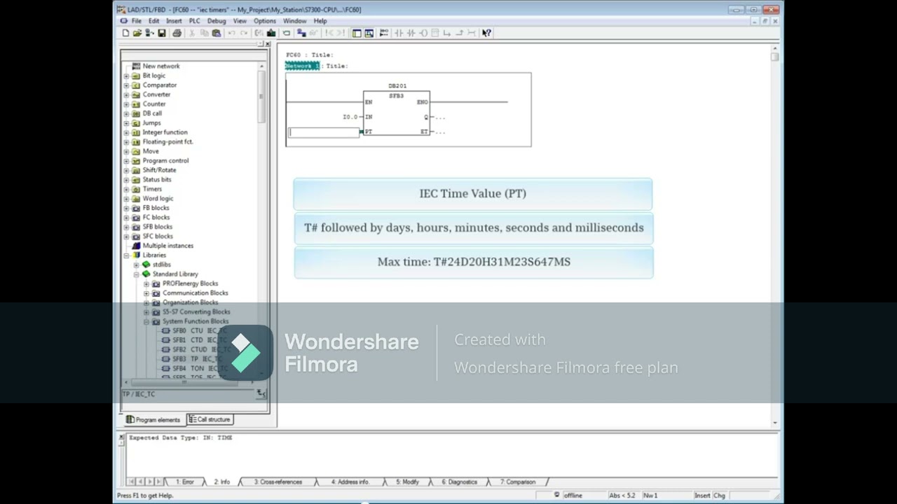
Task: Click the open branch toolbar icon
Action: [x=446, y=33]
